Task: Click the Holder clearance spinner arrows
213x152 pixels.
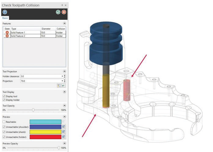Action: click(x=65, y=76)
